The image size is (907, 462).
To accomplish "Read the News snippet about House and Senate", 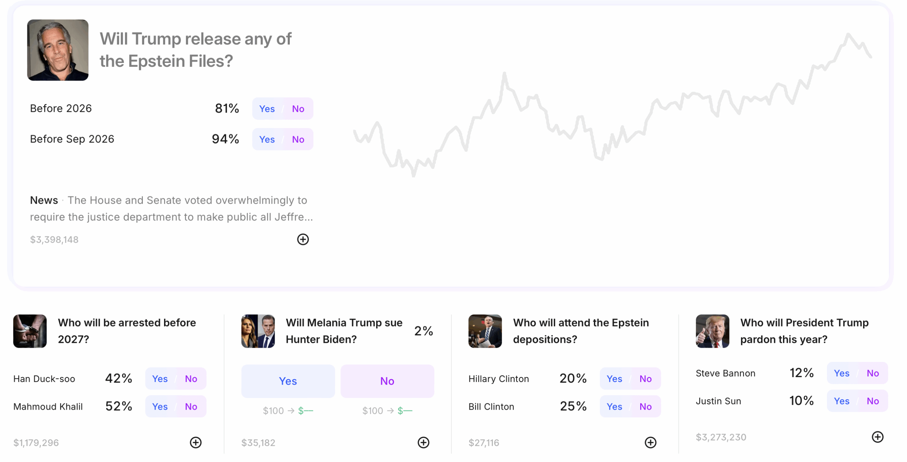I will click(171, 209).
